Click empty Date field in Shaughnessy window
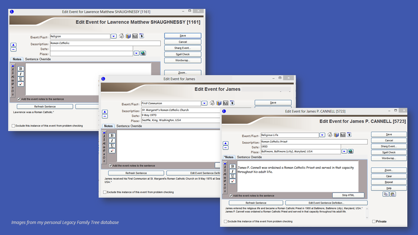418x235 pixels. [92, 49]
